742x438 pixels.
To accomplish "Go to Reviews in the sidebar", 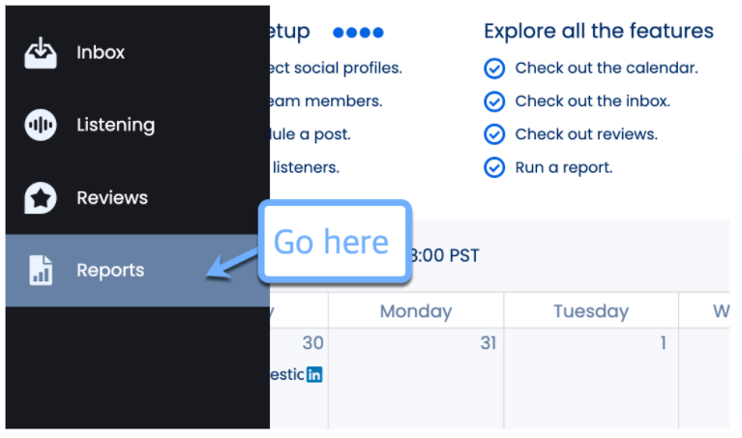I will 112,197.
